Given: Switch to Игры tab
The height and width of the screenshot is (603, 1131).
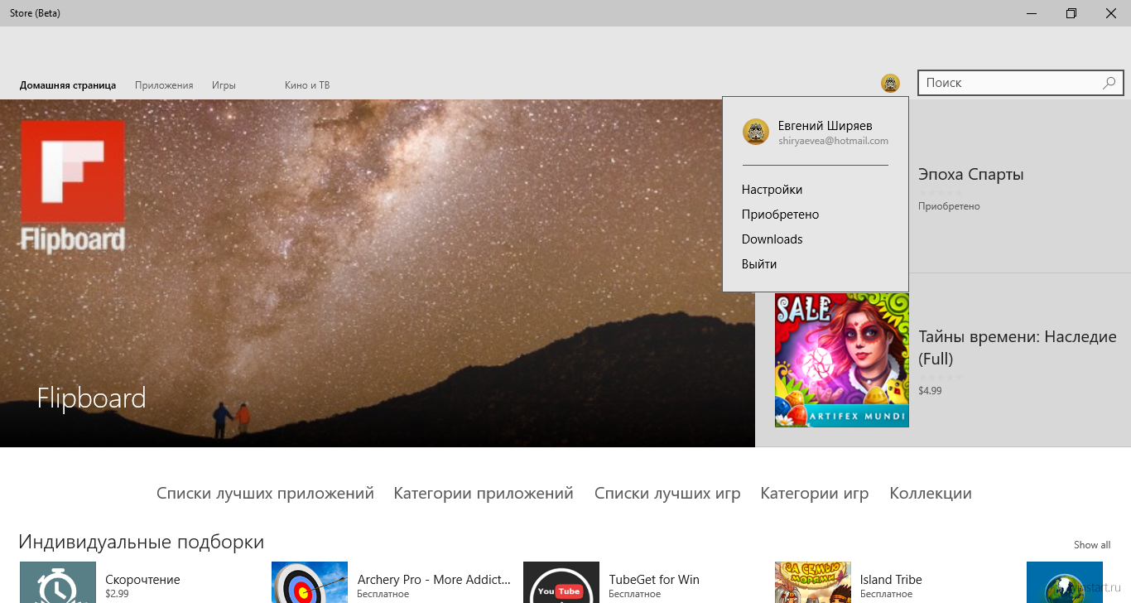Looking at the screenshot, I should point(224,85).
